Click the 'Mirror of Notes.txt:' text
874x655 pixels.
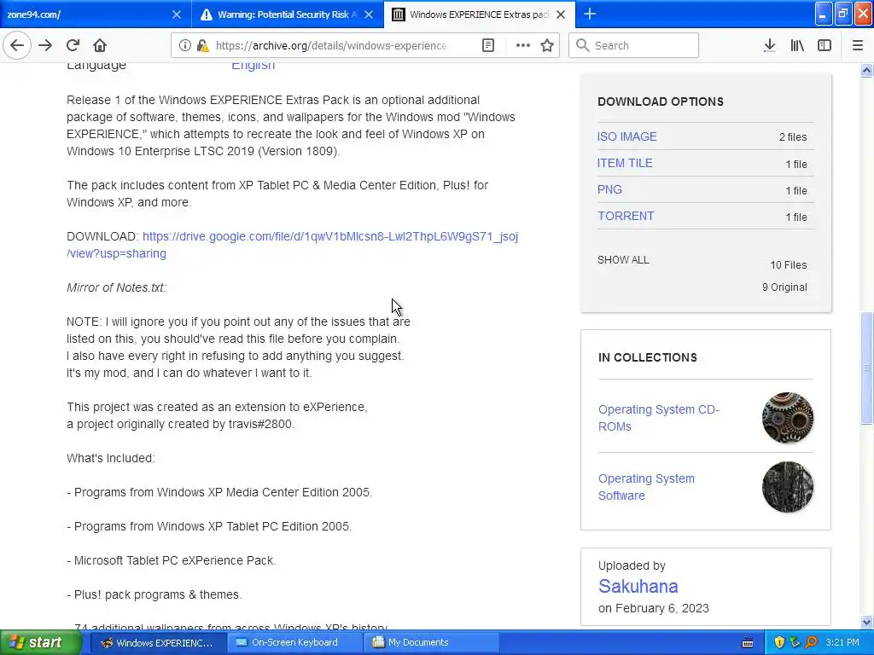(x=116, y=287)
